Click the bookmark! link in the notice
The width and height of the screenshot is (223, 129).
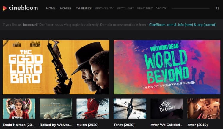[x=31, y=25]
